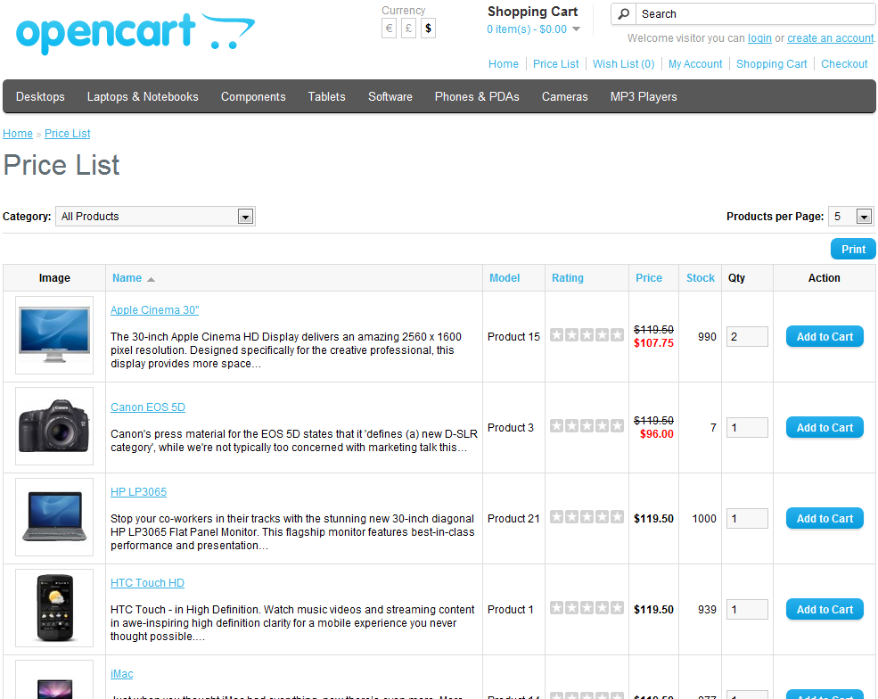This screenshot has width=878, height=699.
Task: Click the OpenCart logo
Action: coord(135,32)
